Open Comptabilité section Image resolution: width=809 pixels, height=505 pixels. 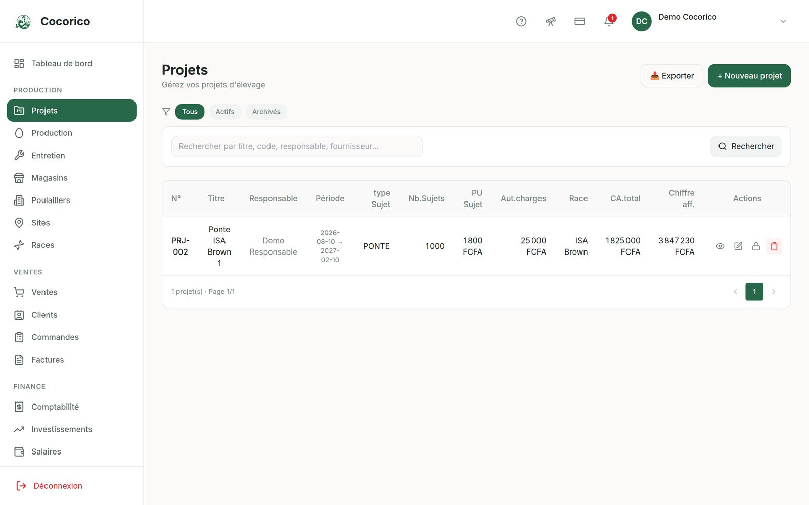[x=71, y=407]
